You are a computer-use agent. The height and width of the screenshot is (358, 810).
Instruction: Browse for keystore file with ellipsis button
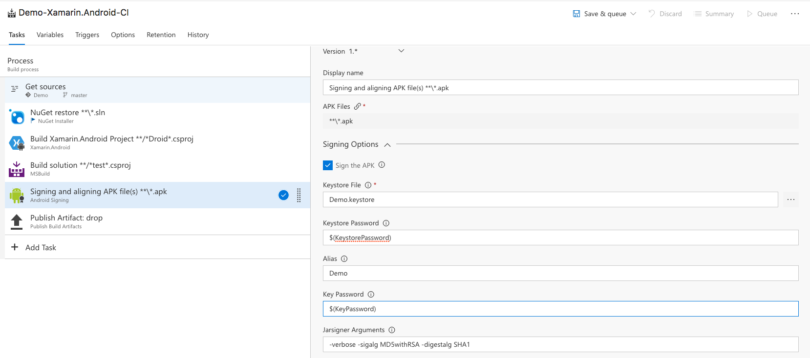(791, 199)
